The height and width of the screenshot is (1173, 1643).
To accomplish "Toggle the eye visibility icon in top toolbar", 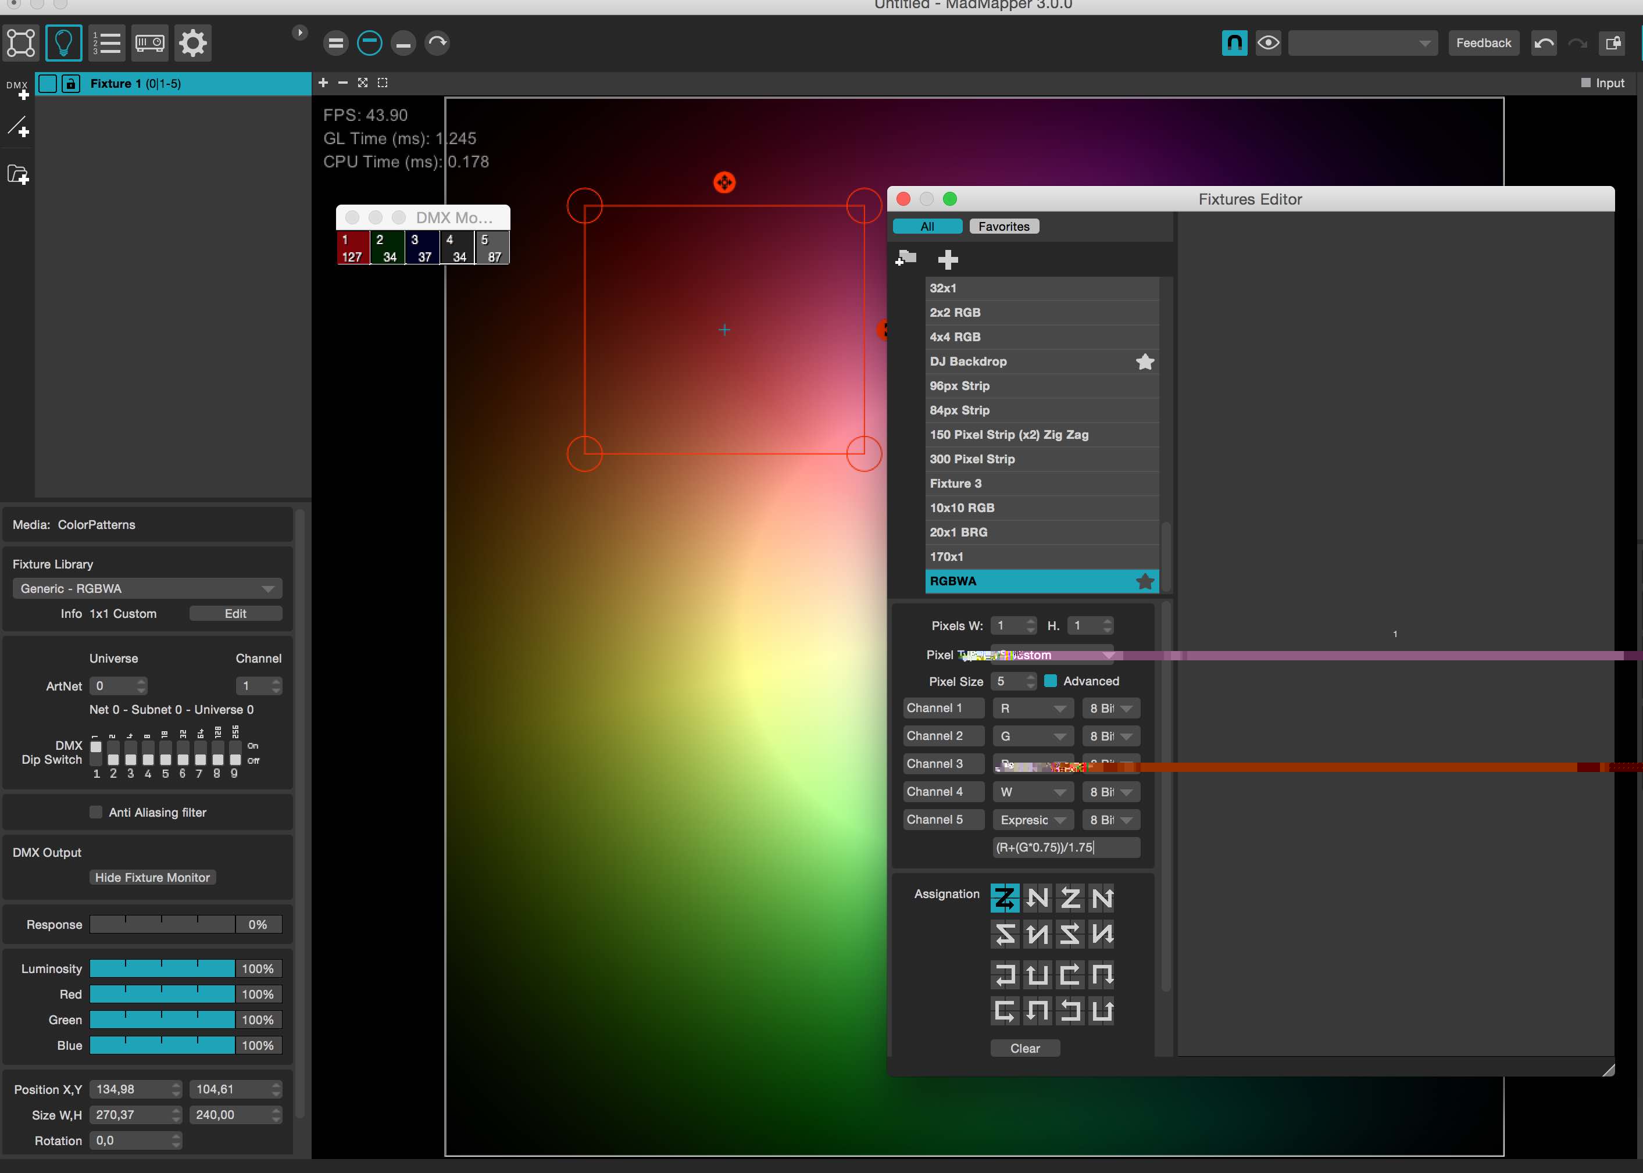I will [x=1268, y=42].
